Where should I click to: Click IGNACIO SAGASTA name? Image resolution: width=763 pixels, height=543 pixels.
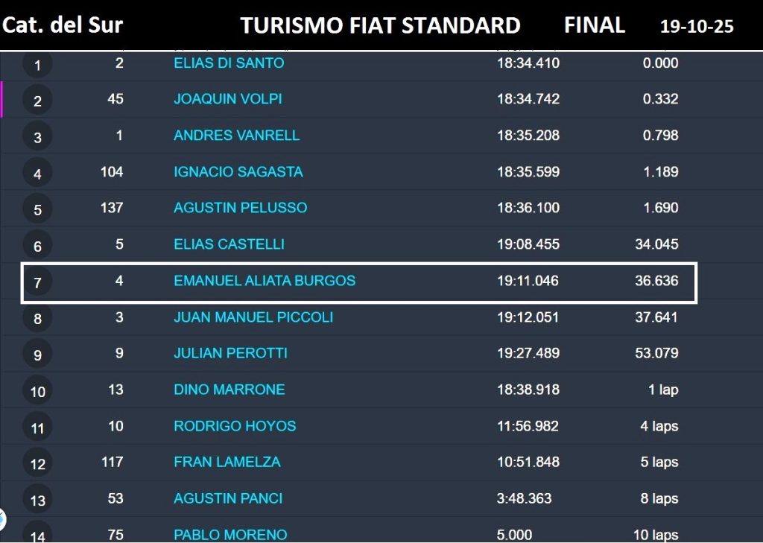(x=238, y=172)
